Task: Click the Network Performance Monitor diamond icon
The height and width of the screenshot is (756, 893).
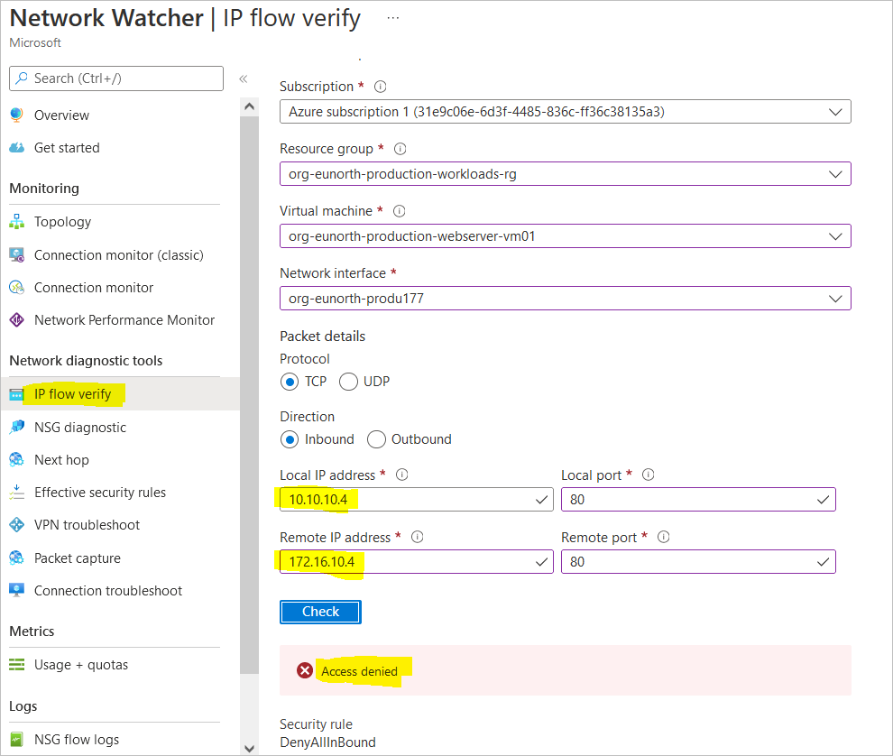Action: 16,320
